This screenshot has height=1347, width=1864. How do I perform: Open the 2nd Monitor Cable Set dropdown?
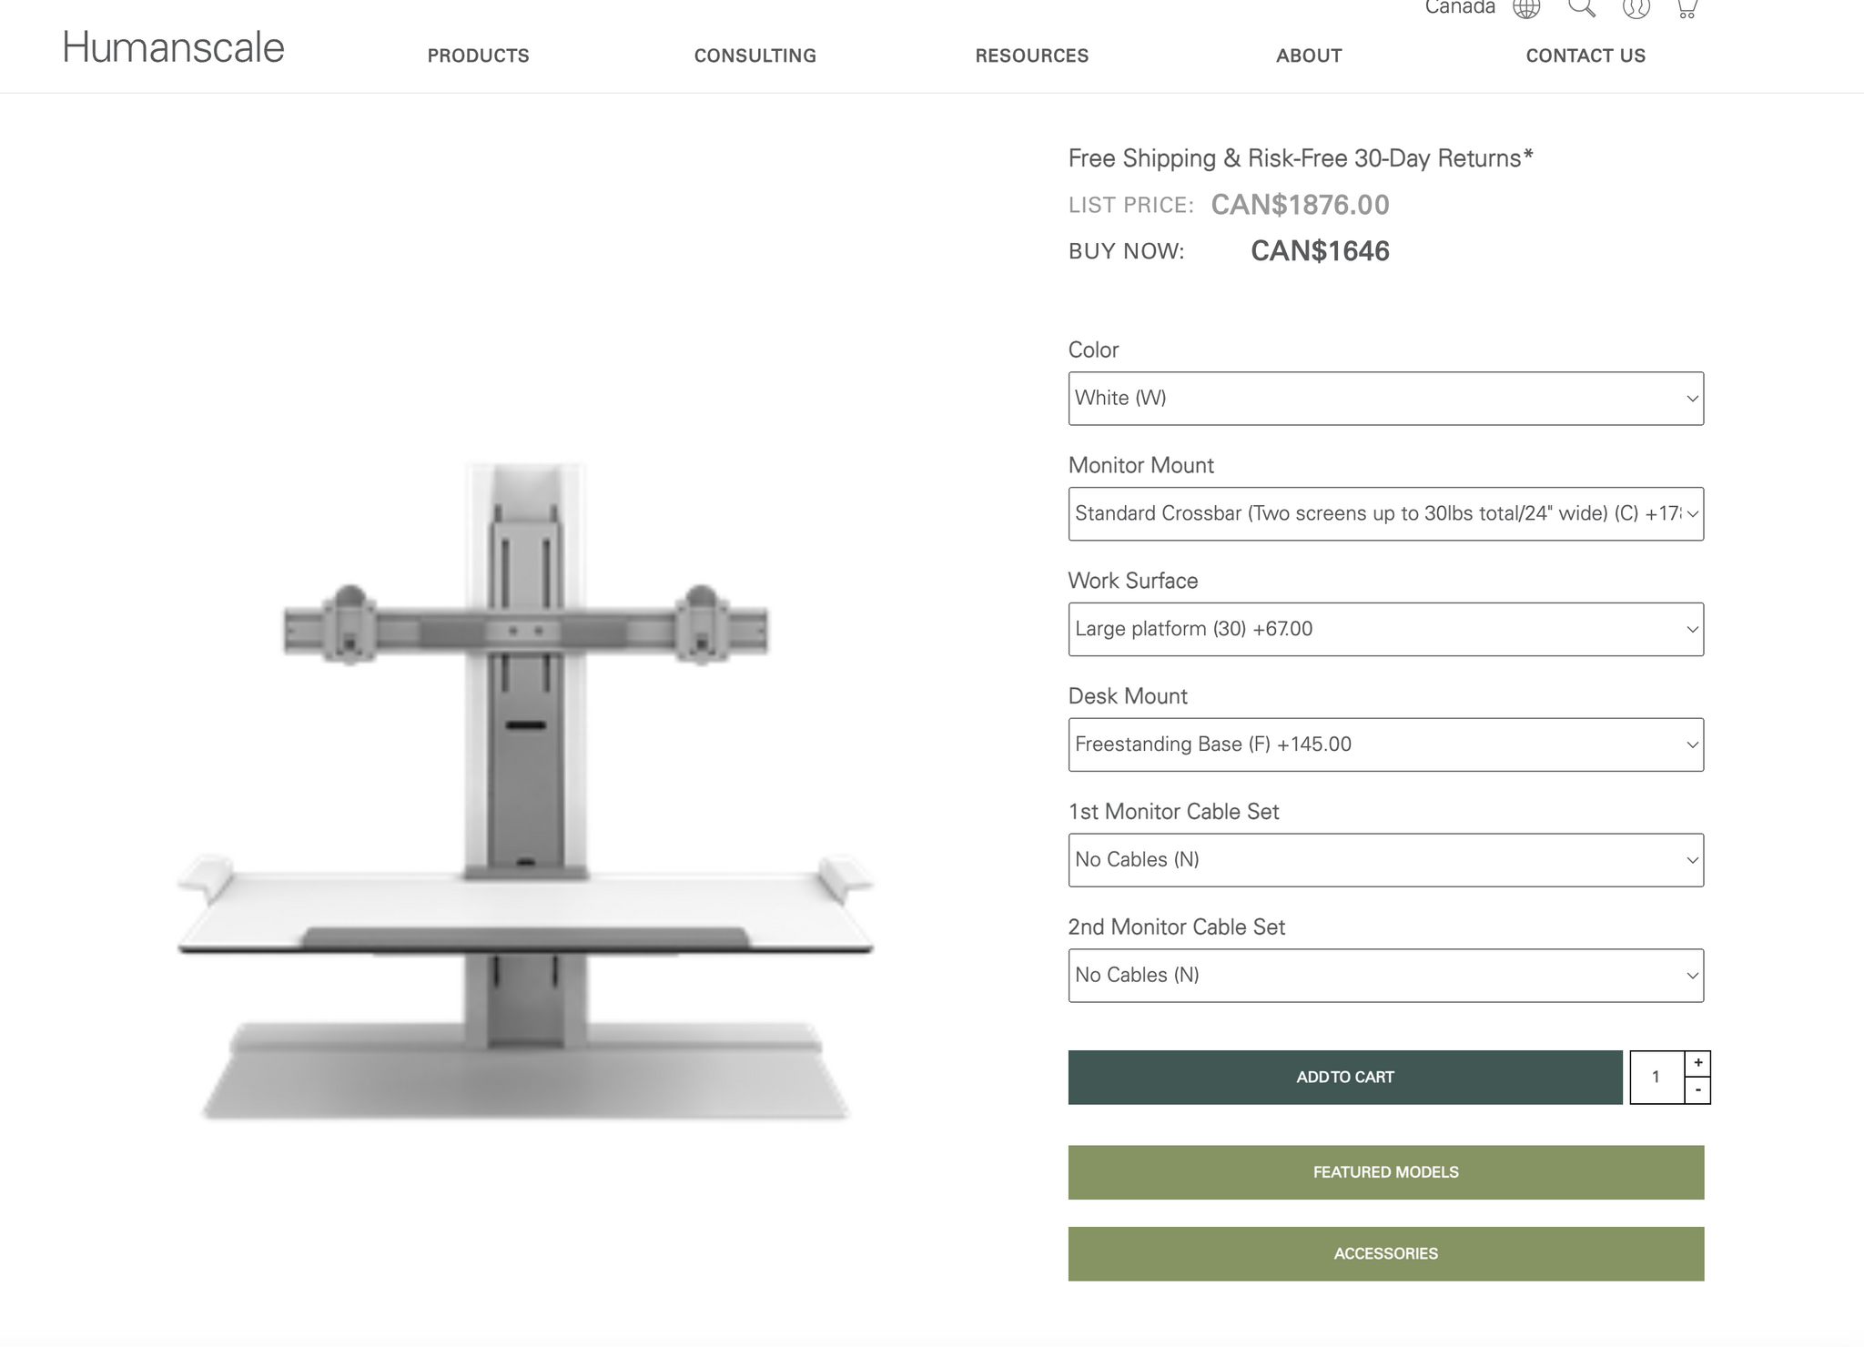1385,976
